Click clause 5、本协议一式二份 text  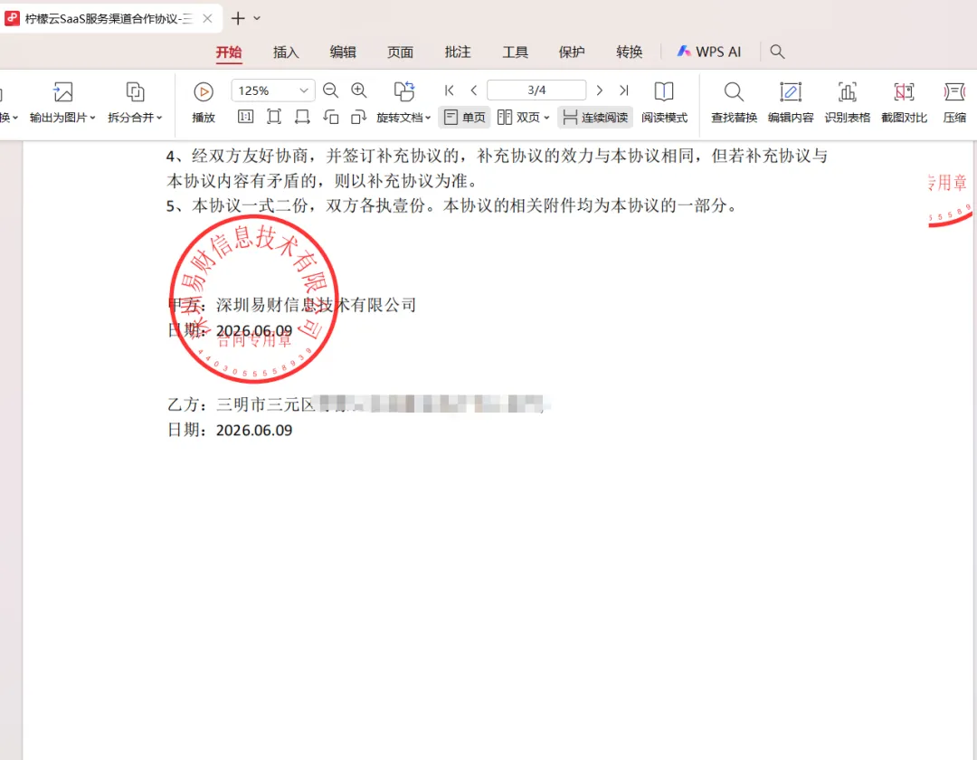451,205
